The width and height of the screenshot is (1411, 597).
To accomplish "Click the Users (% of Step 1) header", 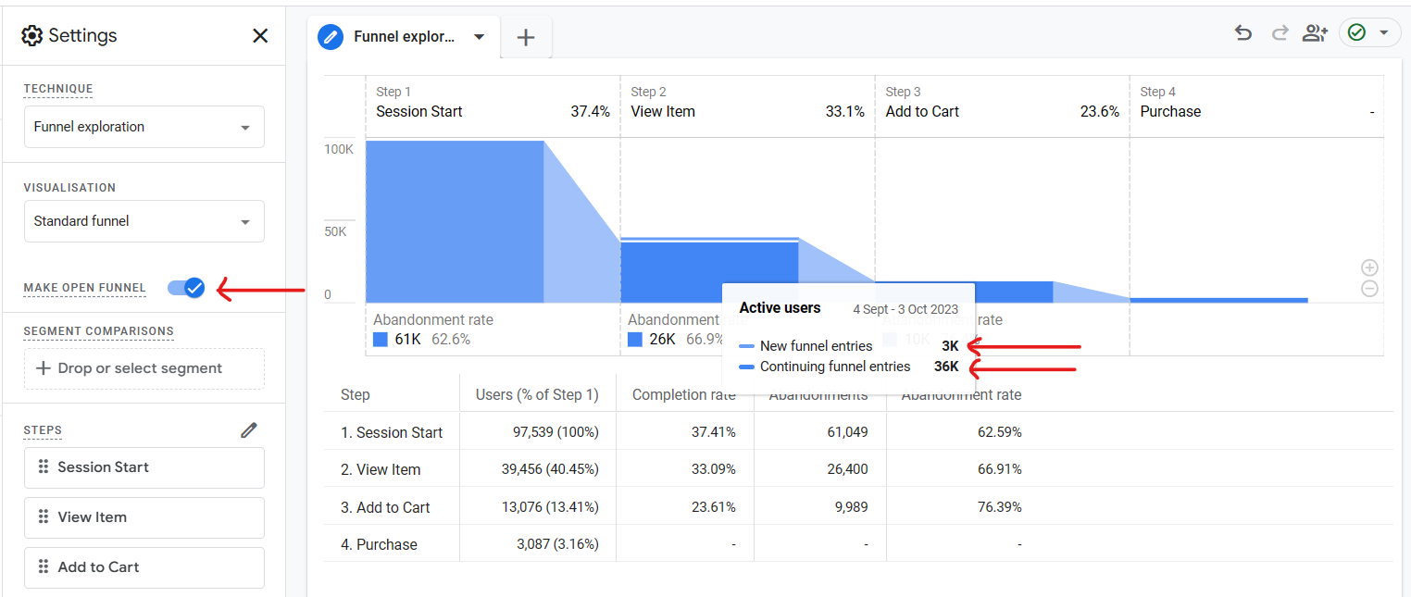I will 537,394.
